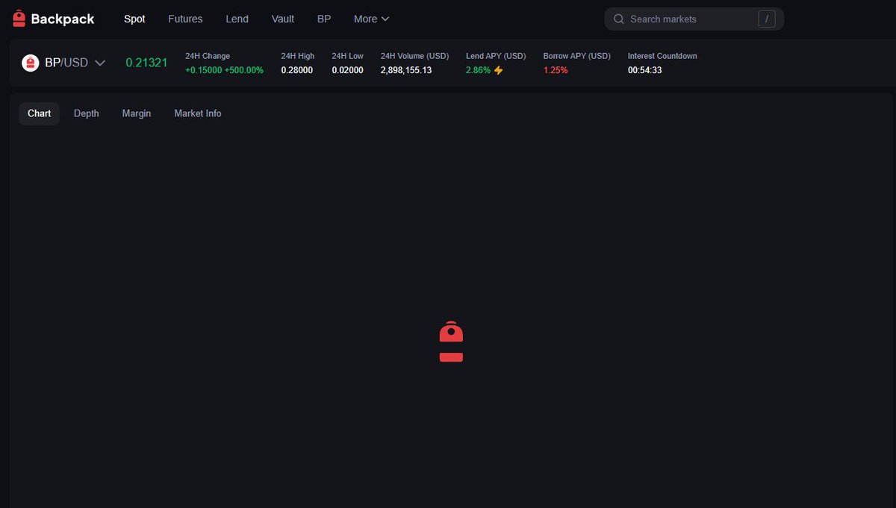Click the +0.15000 +500.00% change value
Screen dimensions: 896x508
pyautogui.click(x=224, y=70)
